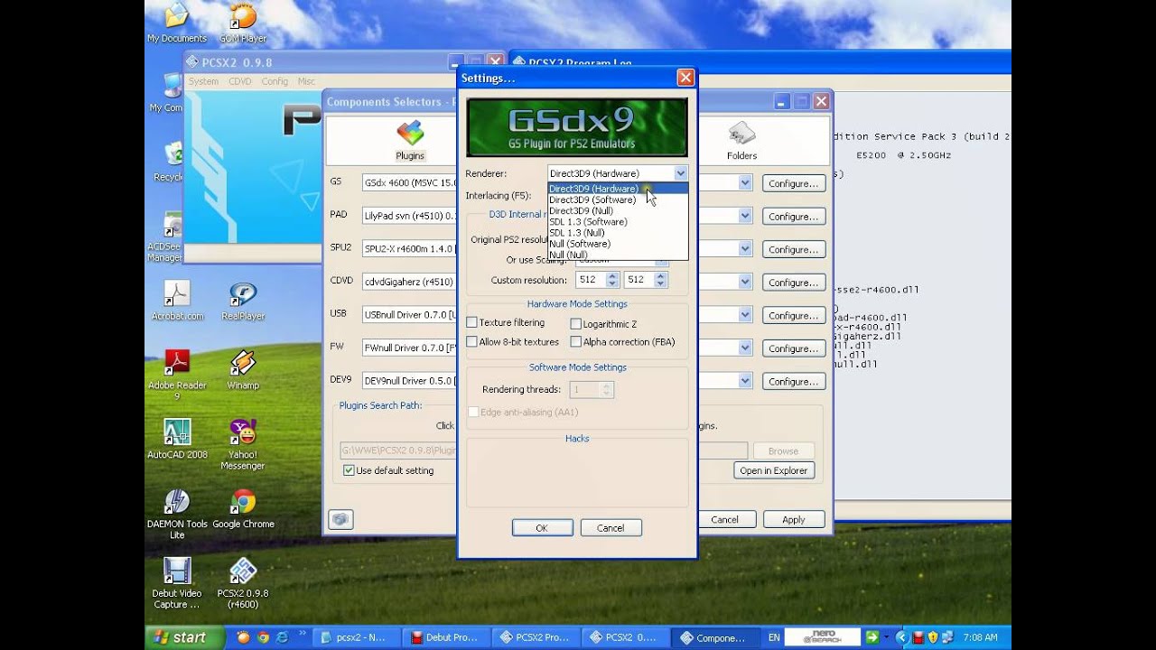Click Apply in Components Selectors
Screen dimensions: 1156x650
pyautogui.click(x=794, y=520)
